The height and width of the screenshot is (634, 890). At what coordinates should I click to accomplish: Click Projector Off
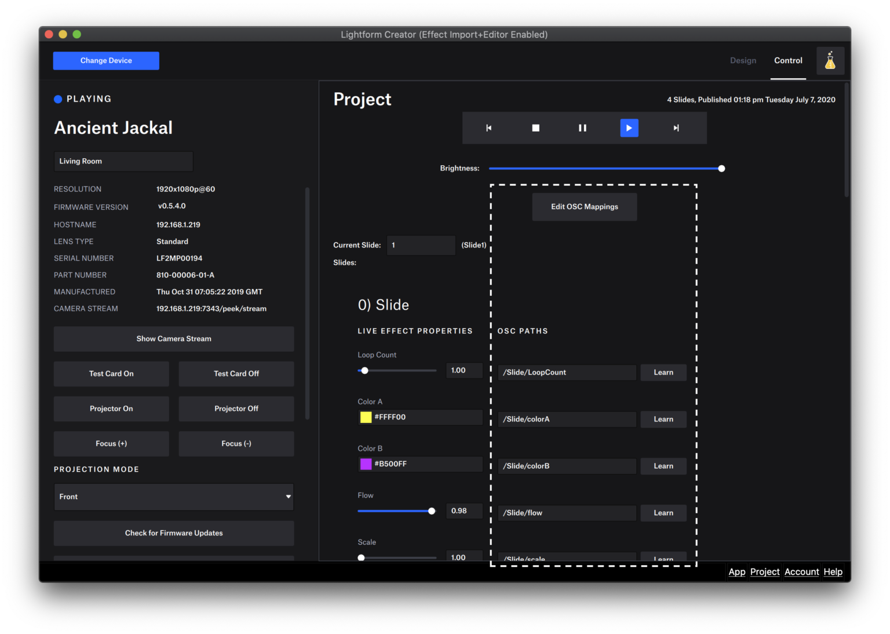tap(236, 409)
